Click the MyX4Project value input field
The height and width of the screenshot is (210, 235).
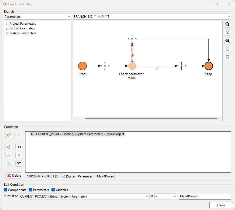click(205, 196)
